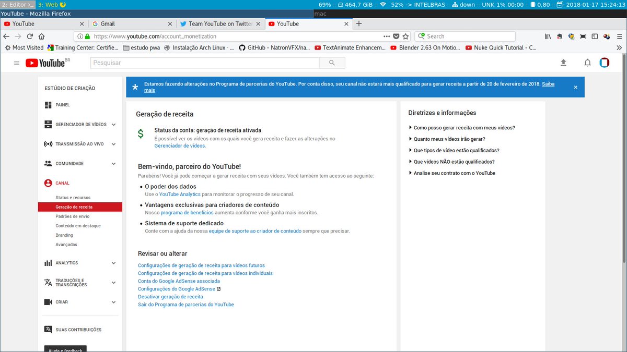Viewport: 627px width, 352px height.
Task: Switch to Team YouTube on Twitter tab
Action: [x=219, y=23]
